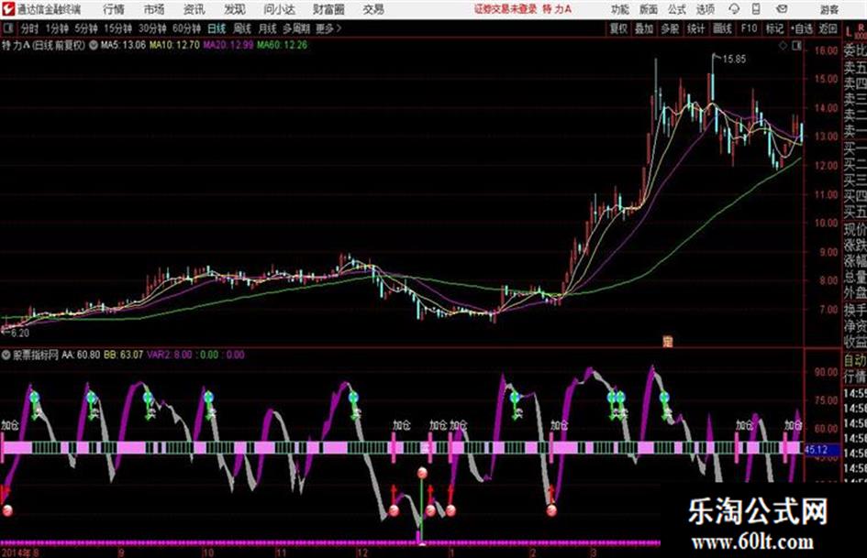
Task: Click the orange marker icon under the chart
Action: point(668,342)
